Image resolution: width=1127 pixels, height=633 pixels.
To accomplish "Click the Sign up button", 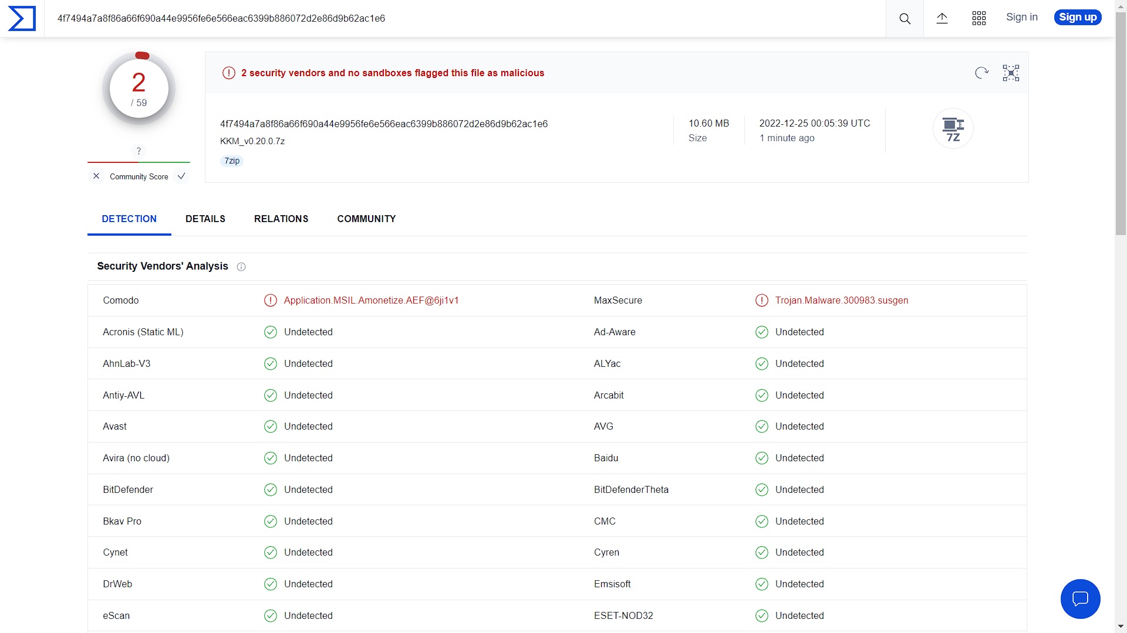I will click(1077, 17).
